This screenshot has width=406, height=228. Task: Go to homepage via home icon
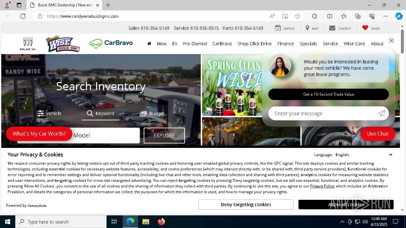coord(149,44)
